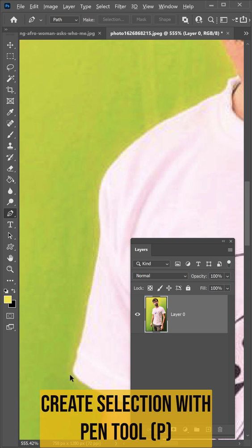Change the screen mode icon
Viewport: 252px width, 448px height.
click(x=10, y=327)
